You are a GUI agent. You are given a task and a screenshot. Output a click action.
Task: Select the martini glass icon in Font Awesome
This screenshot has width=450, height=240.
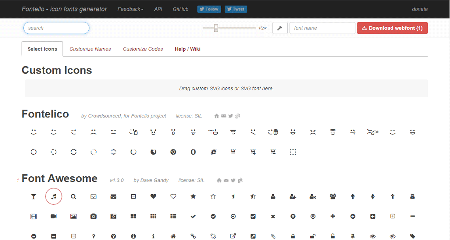[34, 197]
